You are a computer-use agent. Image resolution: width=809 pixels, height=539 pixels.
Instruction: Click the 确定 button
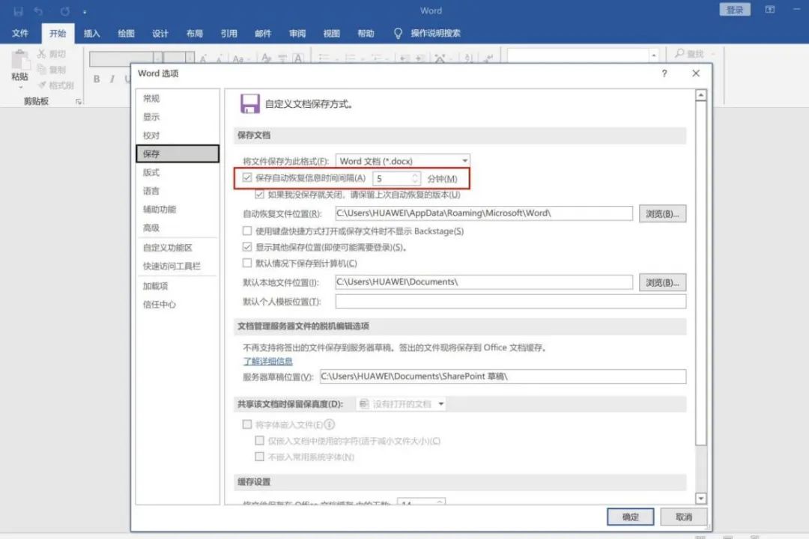[x=631, y=517]
